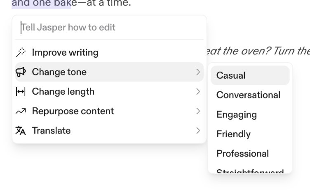Click the Translate language icon
This screenshot has width=310, height=196.
(x=21, y=131)
